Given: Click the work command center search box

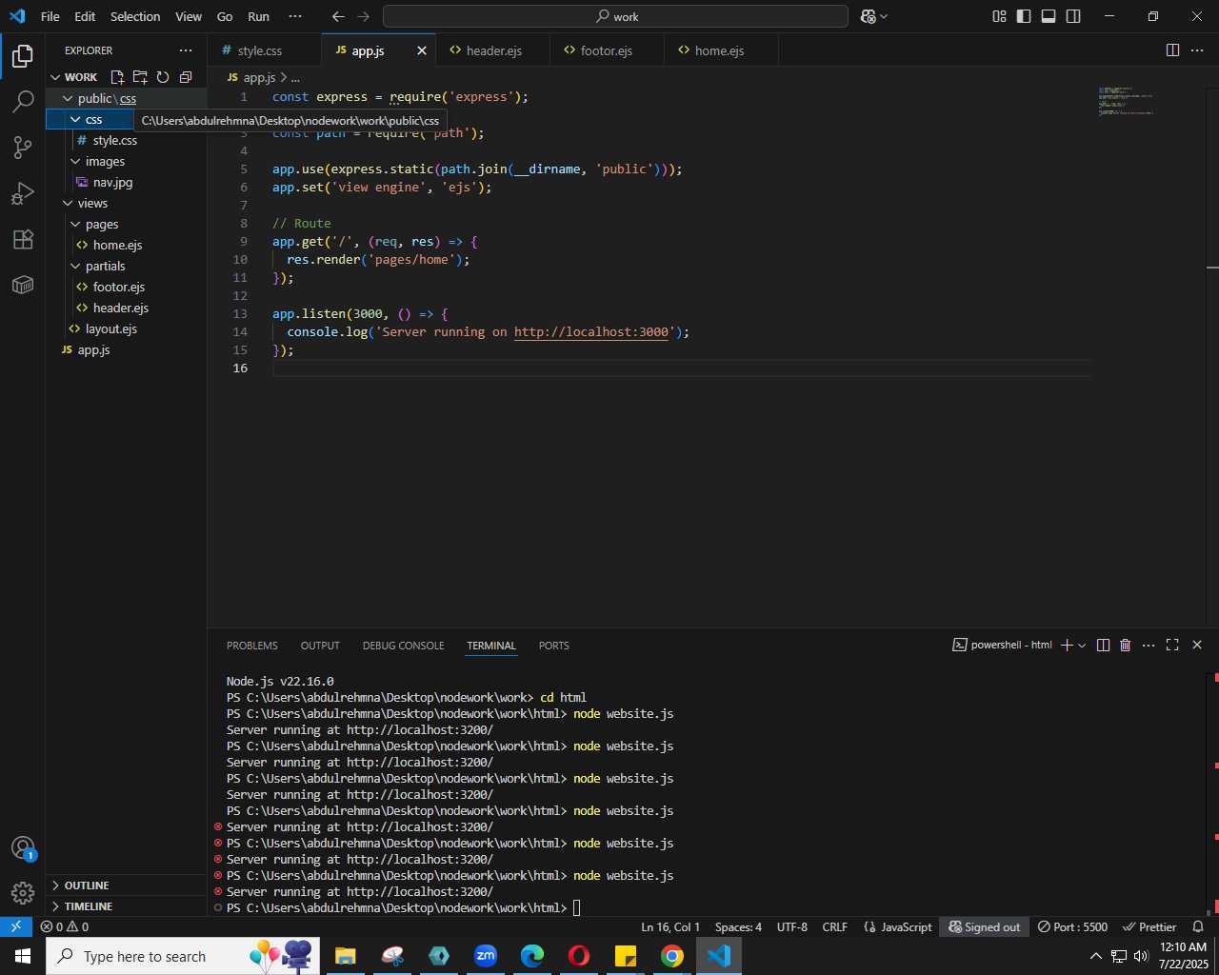Looking at the screenshot, I should point(615,16).
